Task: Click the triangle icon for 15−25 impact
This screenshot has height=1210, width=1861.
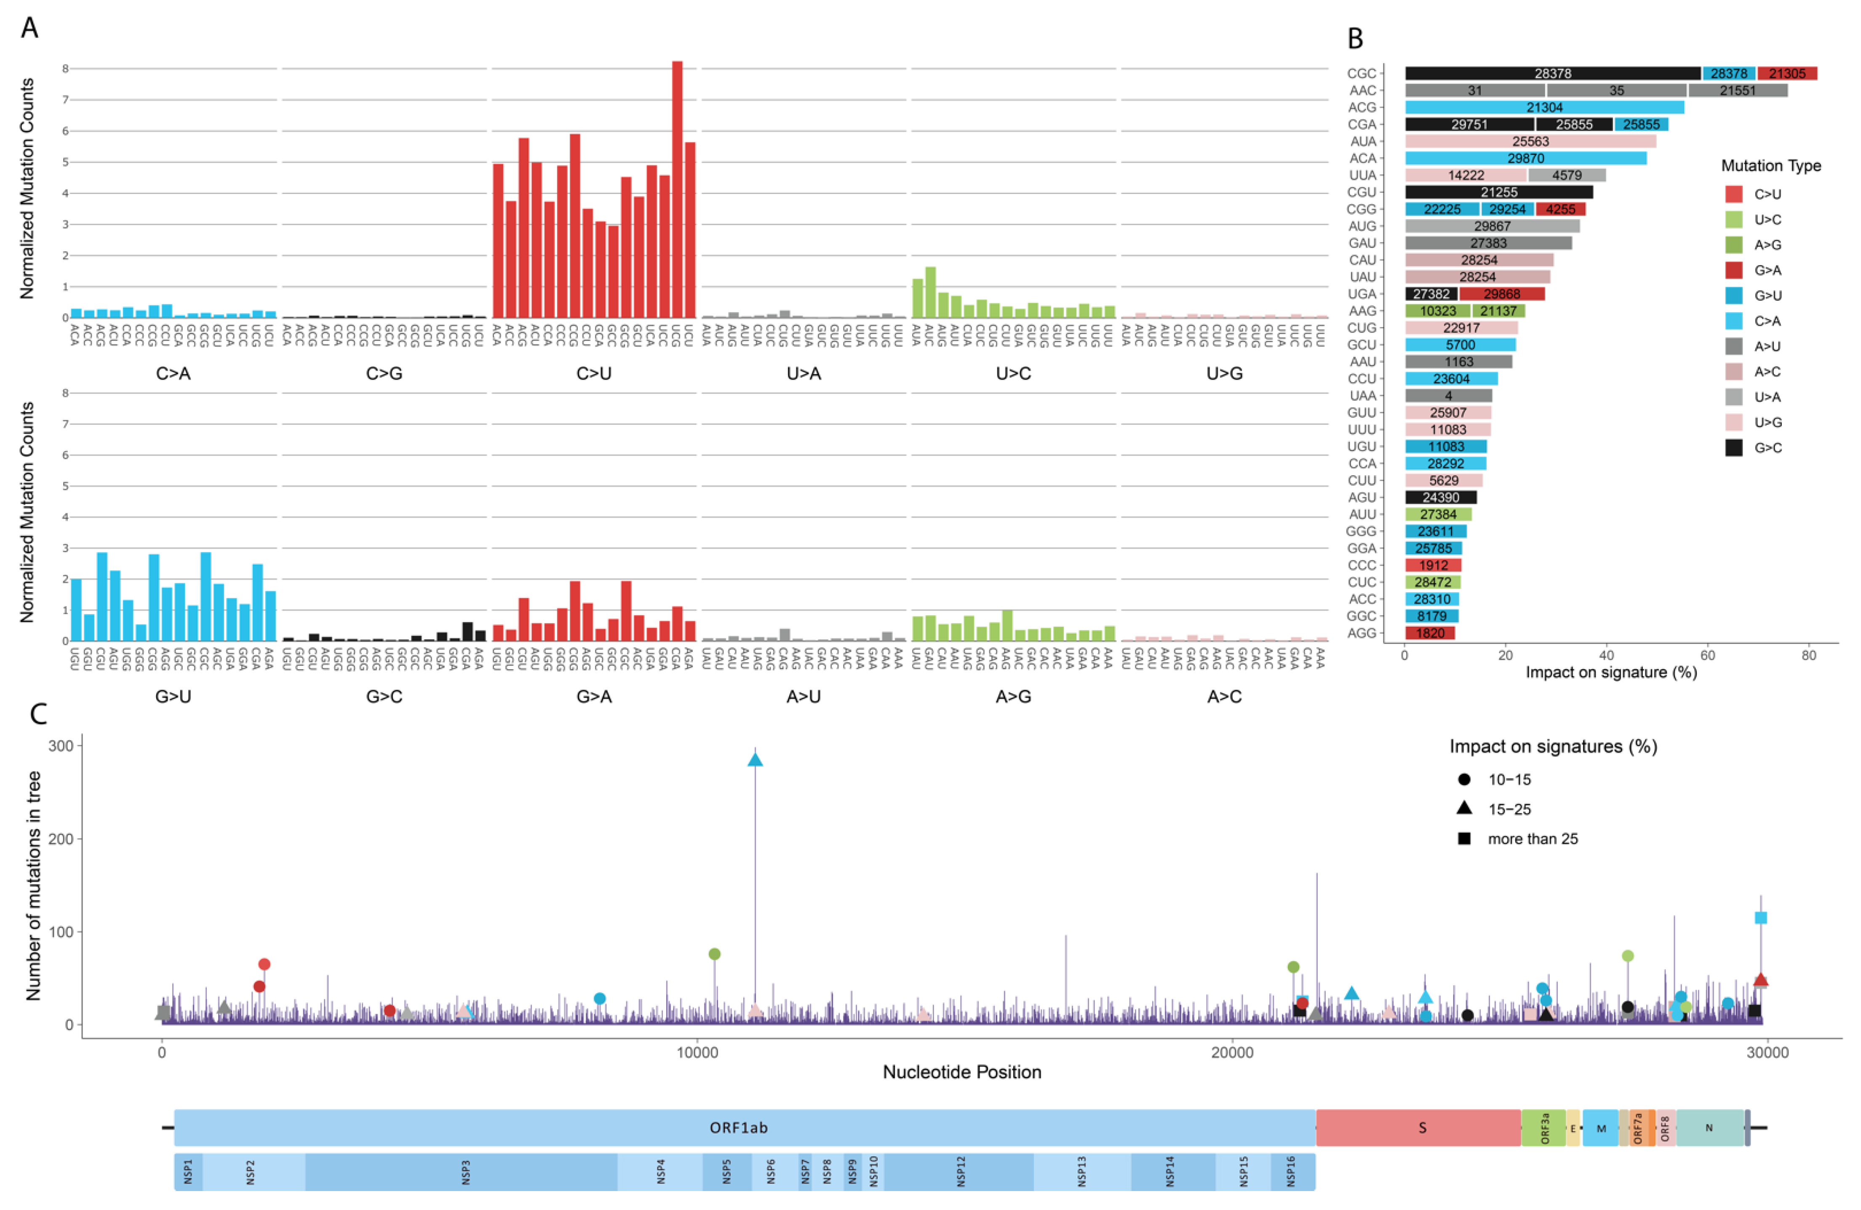Action: tap(1464, 808)
